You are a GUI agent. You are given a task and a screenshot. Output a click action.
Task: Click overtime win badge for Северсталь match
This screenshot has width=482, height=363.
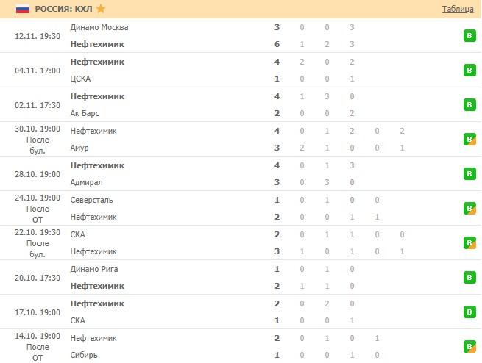pos(469,208)
